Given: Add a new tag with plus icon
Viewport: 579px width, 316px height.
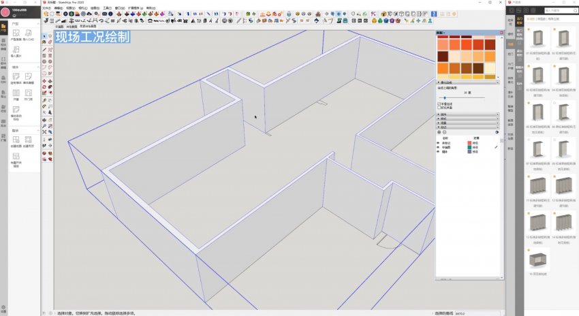Looking at the screenshot, I should 439,132.
